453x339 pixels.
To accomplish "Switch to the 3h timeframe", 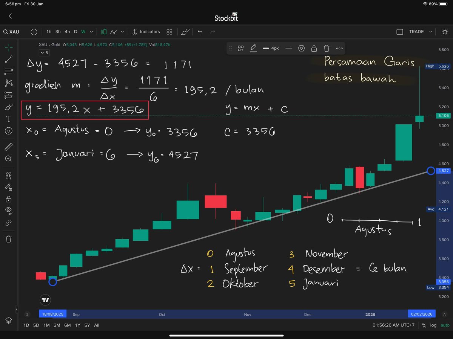I will point(58,32).
